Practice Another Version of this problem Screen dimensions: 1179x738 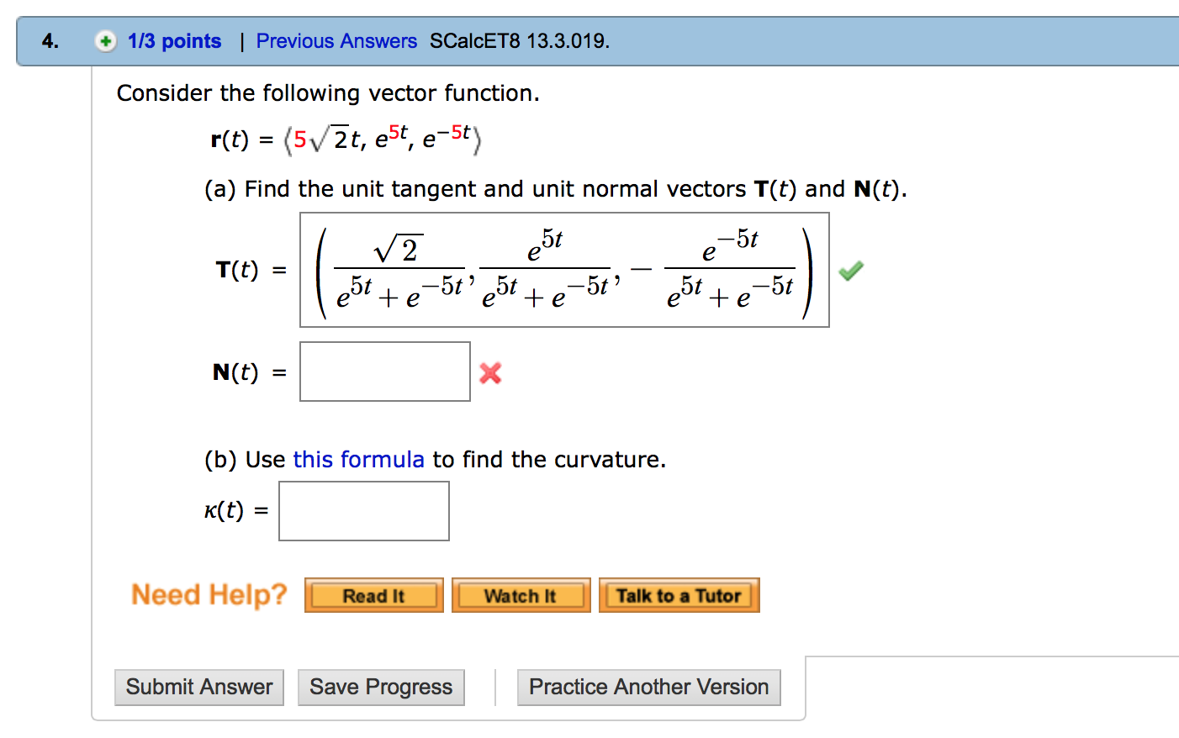[x=648, y=687]
